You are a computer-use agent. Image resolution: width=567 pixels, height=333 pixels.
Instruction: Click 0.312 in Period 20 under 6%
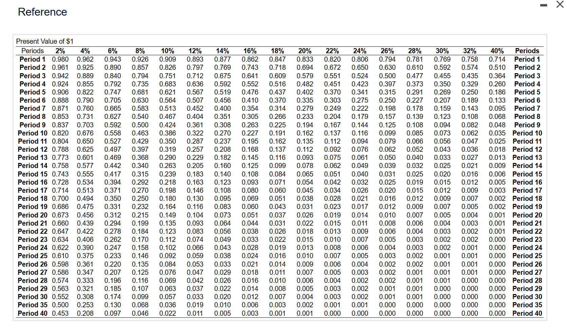point(113,215)
